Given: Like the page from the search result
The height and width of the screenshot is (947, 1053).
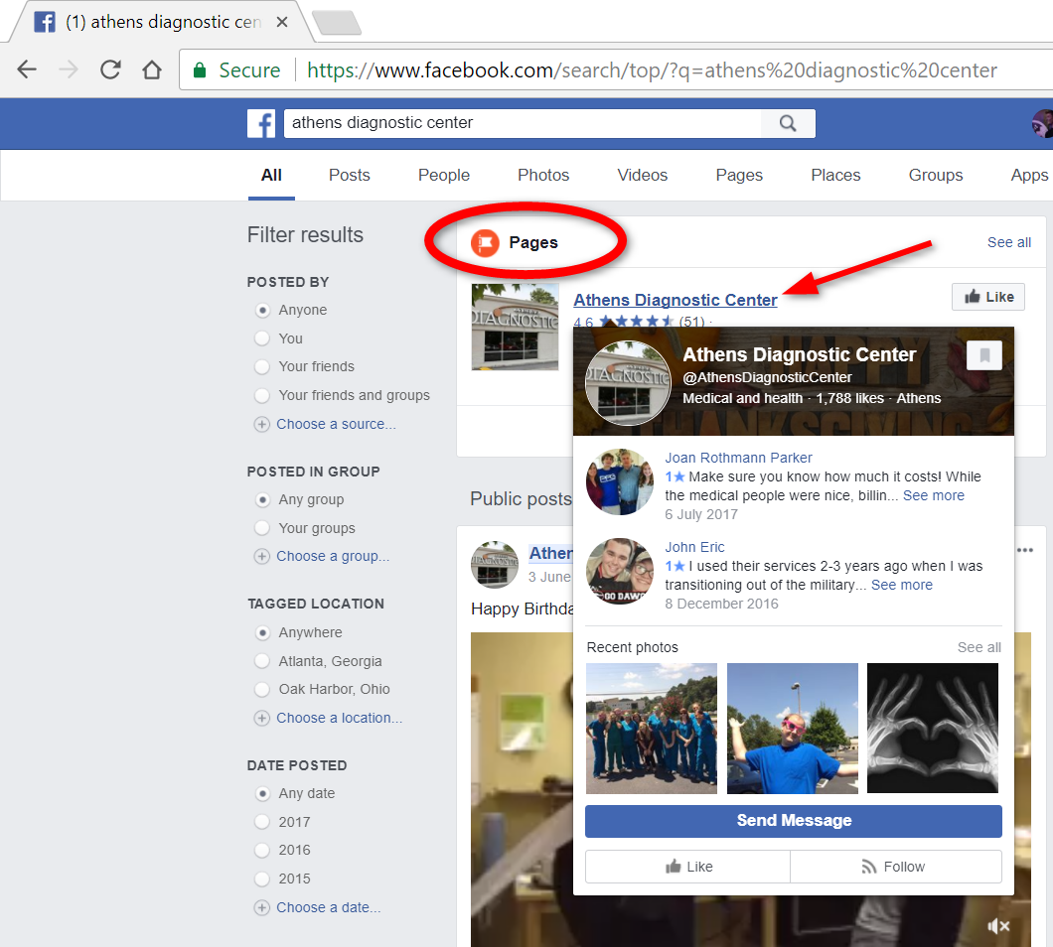Looking at the screenshot, I should pyautogui.click(x=987, y=298).
